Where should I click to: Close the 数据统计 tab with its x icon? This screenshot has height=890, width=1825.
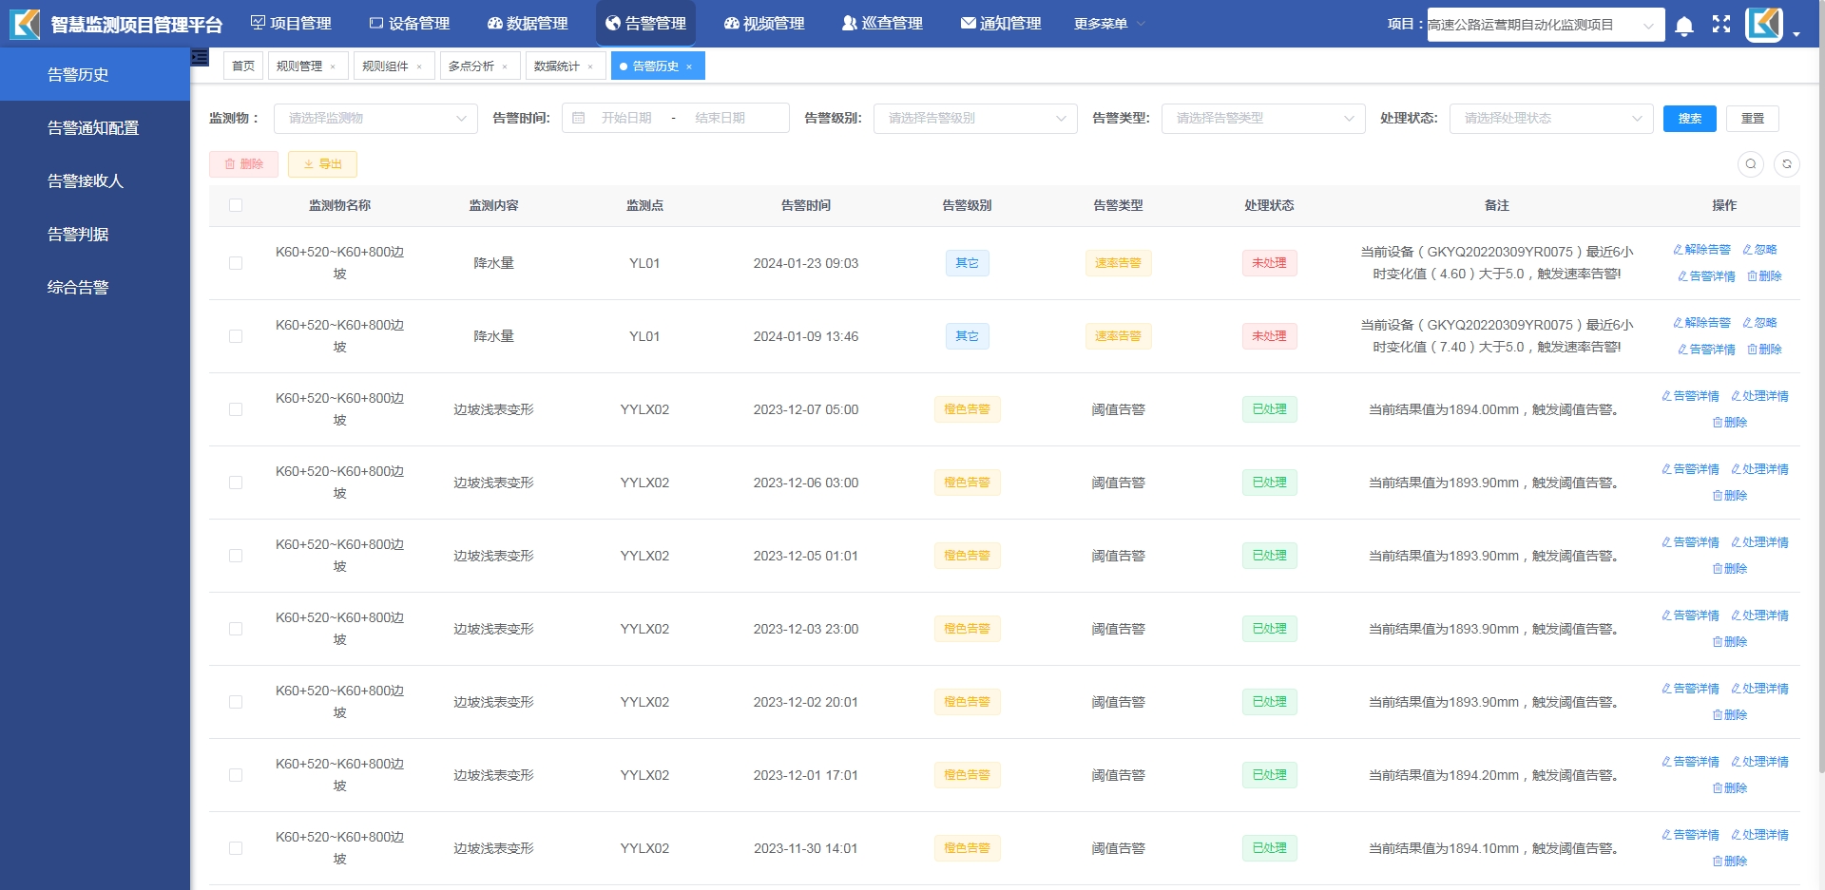590,66
